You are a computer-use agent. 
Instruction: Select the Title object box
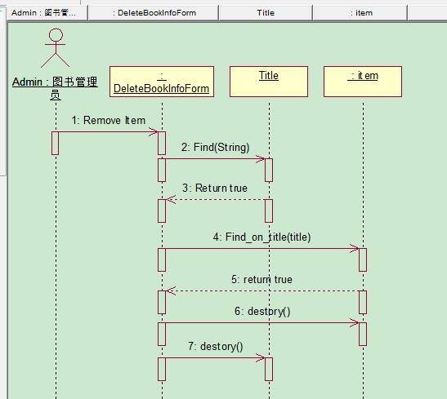(269, 82)
